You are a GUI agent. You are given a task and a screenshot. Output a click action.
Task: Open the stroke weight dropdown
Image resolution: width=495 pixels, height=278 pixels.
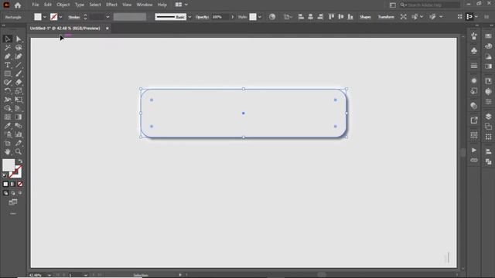point(108,17)
